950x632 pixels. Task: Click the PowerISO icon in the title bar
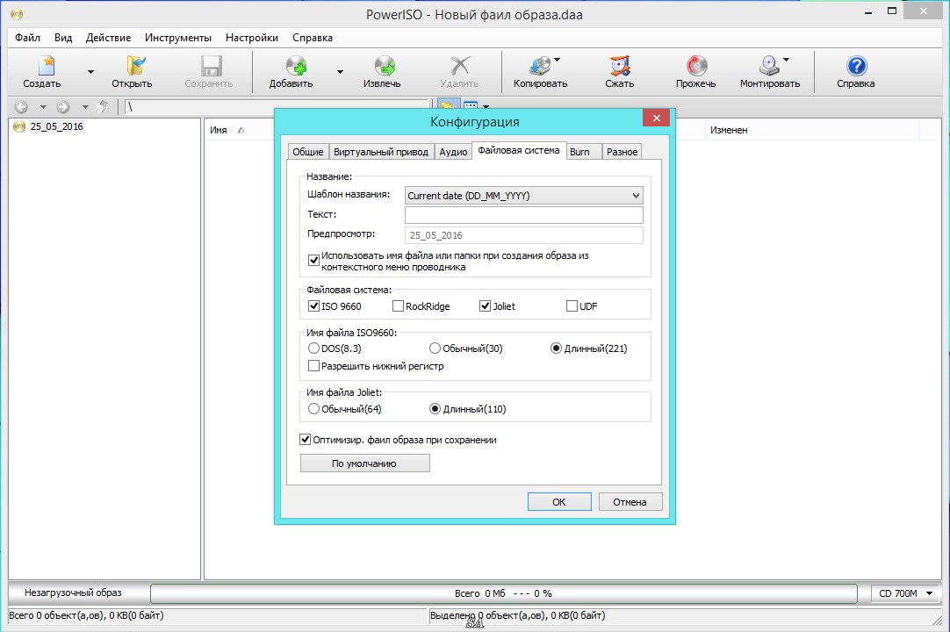click(x=17, y=13)
